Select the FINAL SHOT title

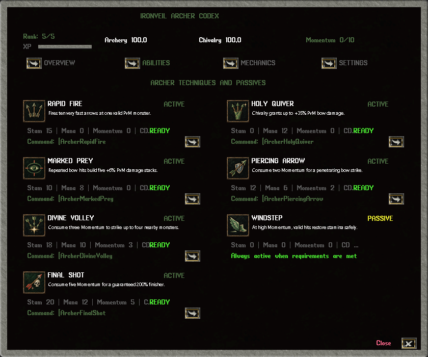(66, 275)
